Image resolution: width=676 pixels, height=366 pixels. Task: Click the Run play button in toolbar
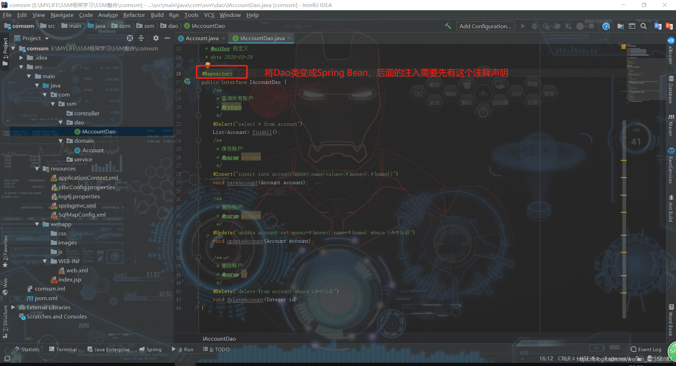(523, 26)
